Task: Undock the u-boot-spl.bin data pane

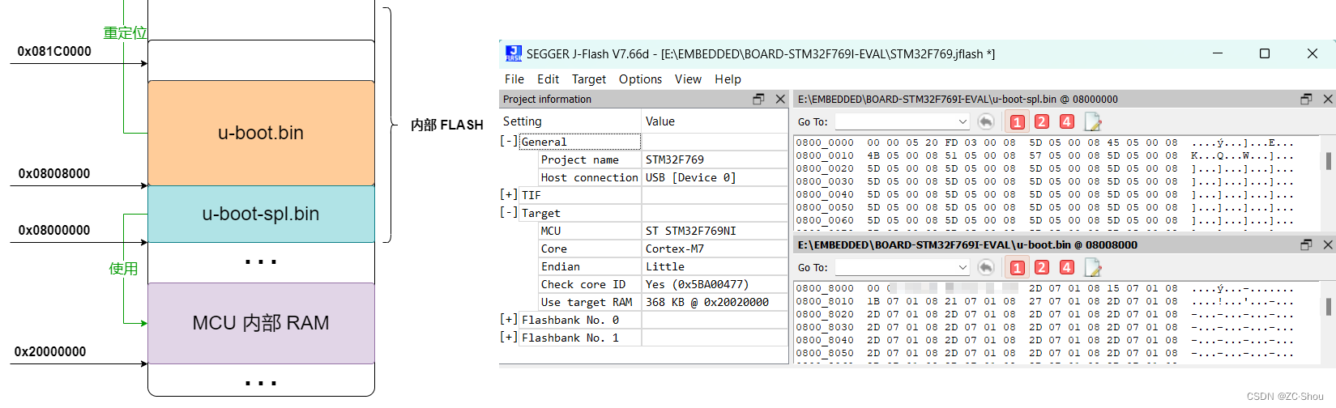Action: 1306,99
